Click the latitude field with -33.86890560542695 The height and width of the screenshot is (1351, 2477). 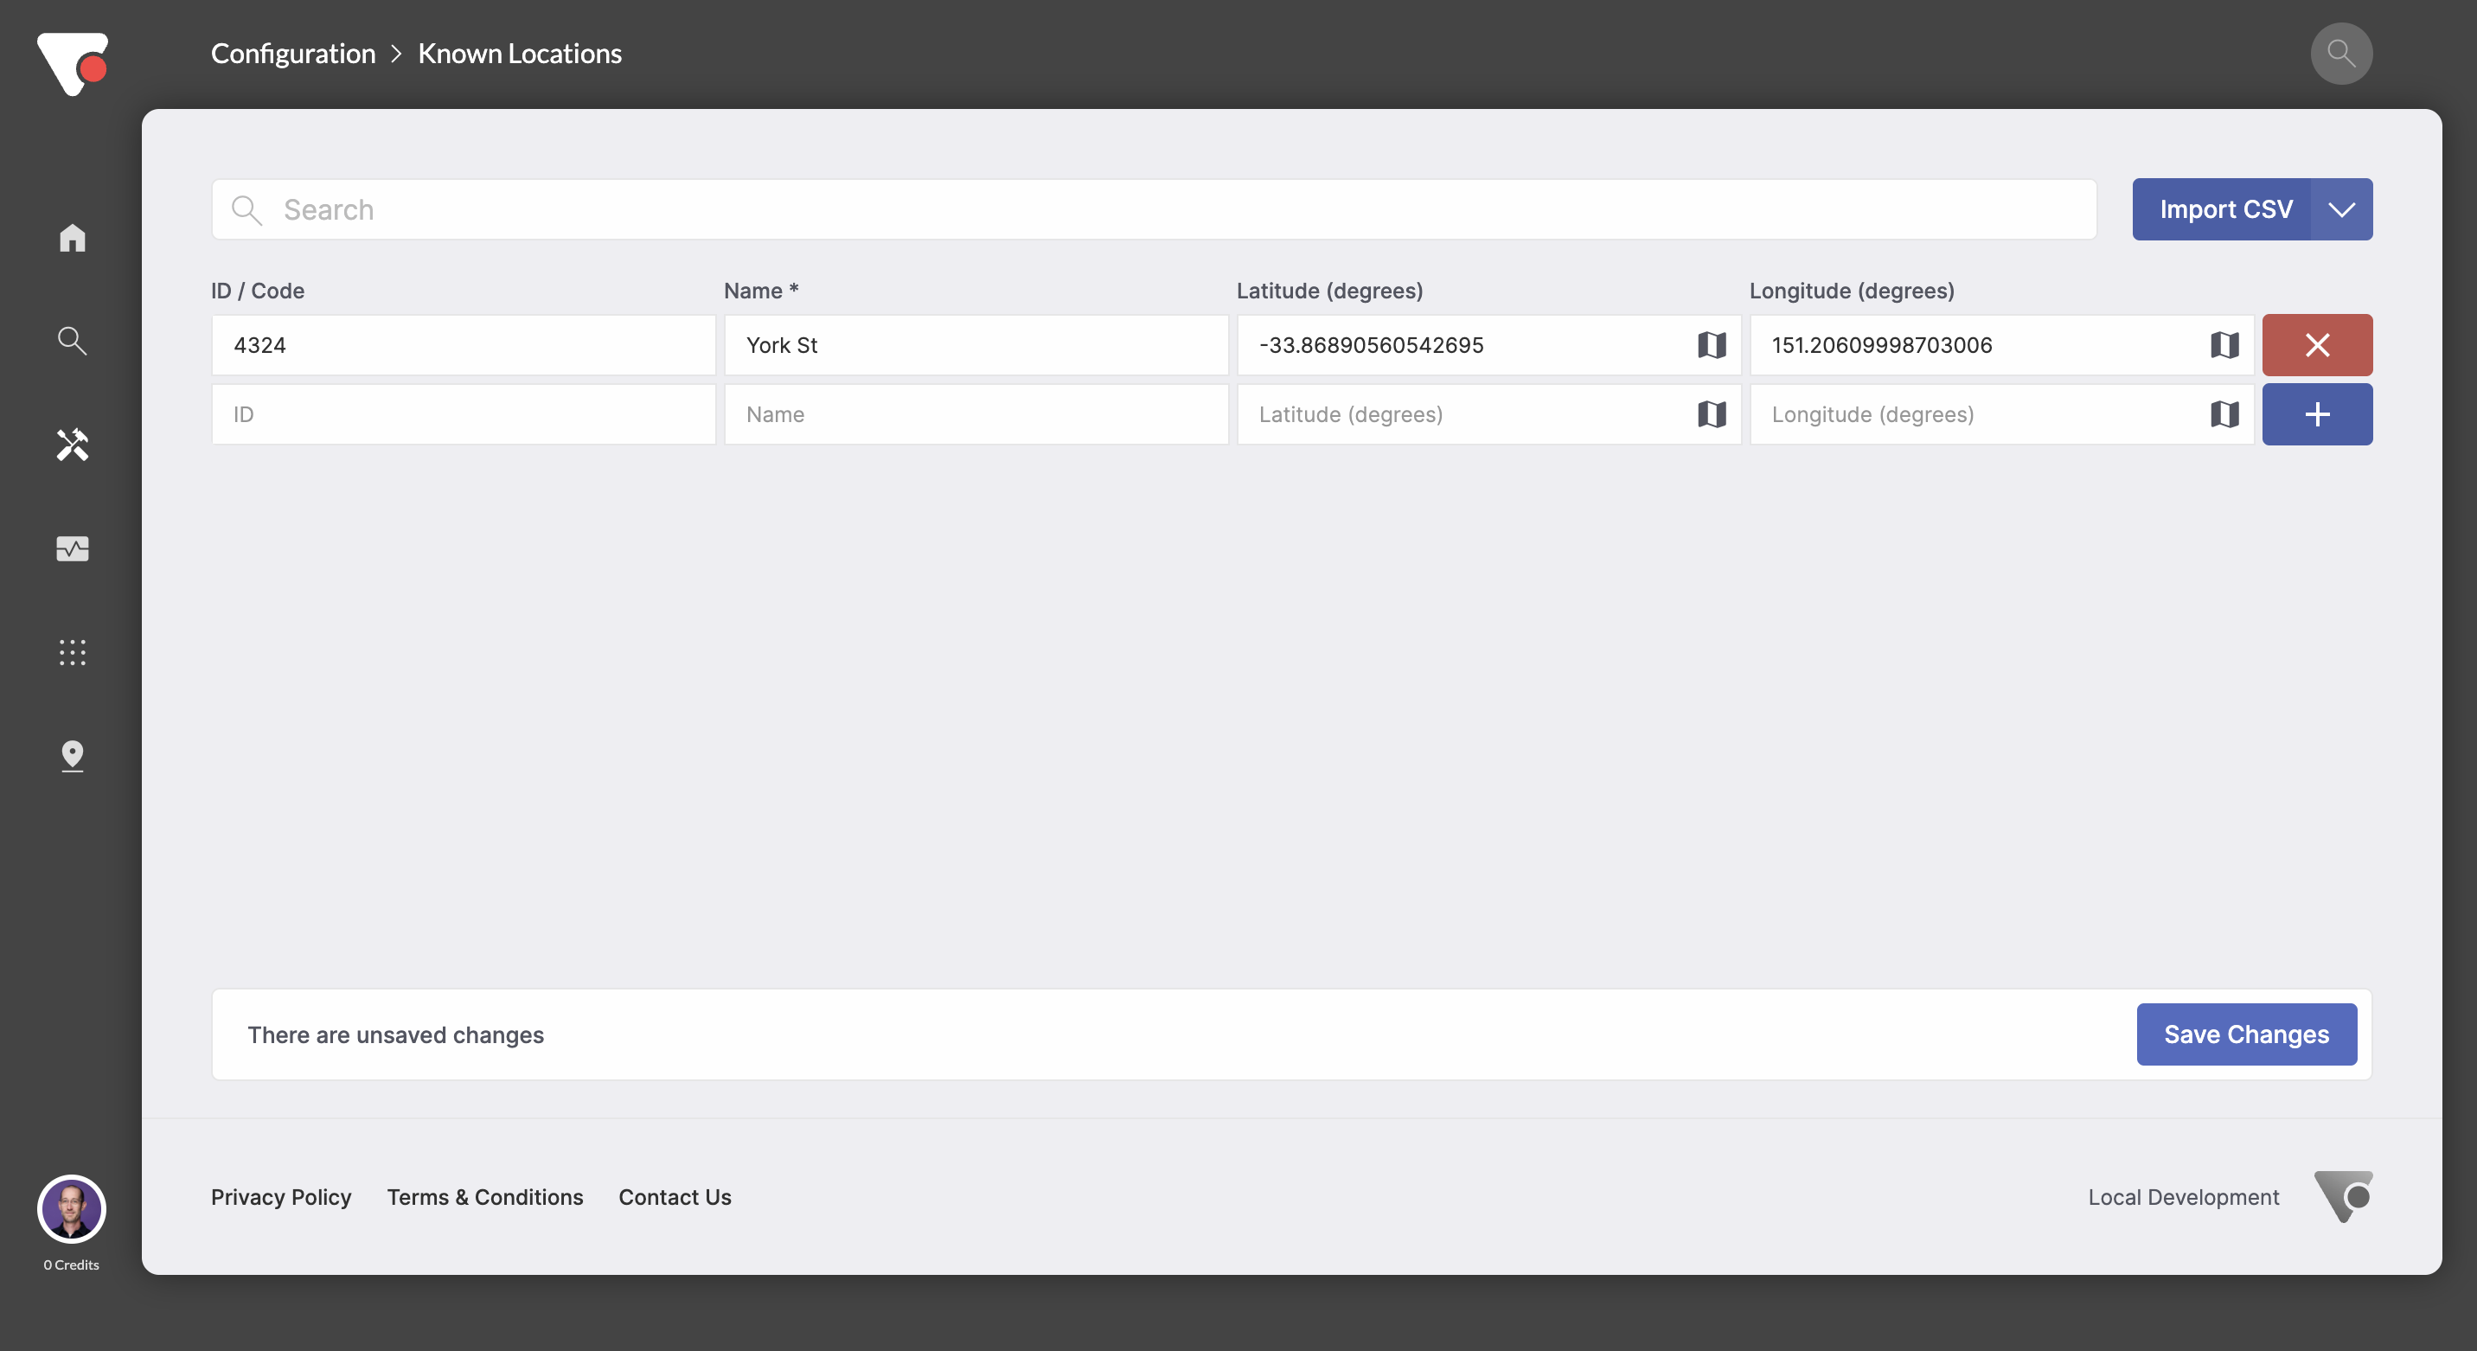(x=1488, y=344)
